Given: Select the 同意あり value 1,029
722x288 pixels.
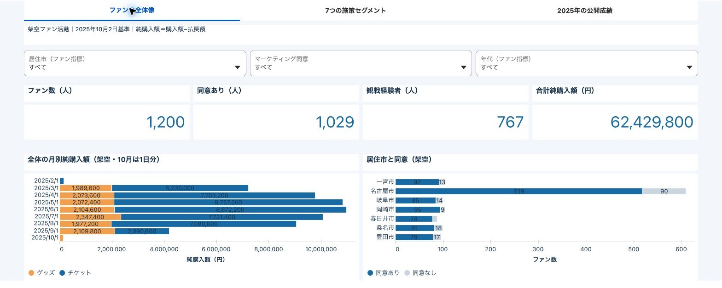Looking at the screenshot, I should (x=335, y=122).
